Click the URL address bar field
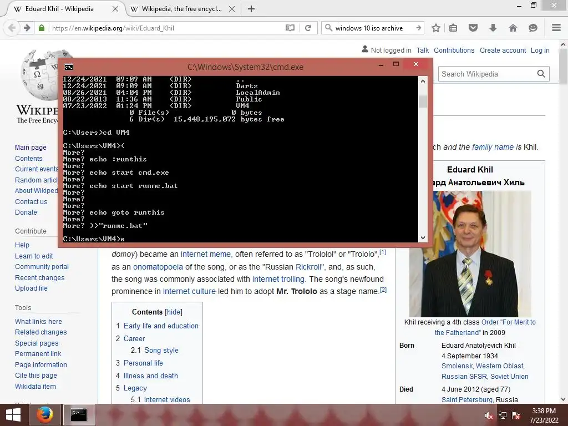The height and width of the screenshot is (426, 568). pyautogui.click(x=166, y=28)
